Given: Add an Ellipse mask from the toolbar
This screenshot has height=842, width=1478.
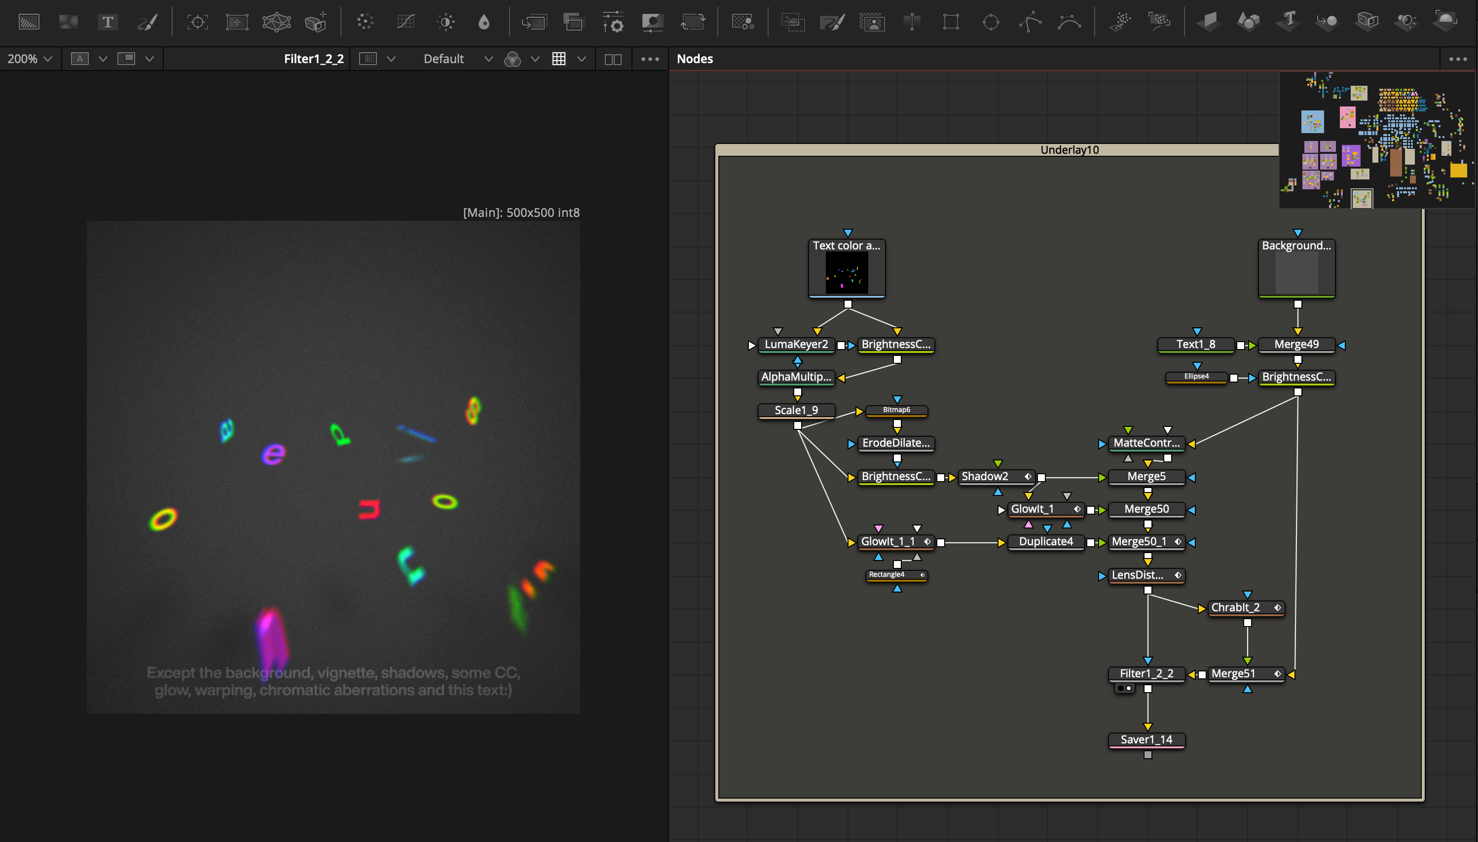Looking at the screenshot, I should [x=991, y=23].
